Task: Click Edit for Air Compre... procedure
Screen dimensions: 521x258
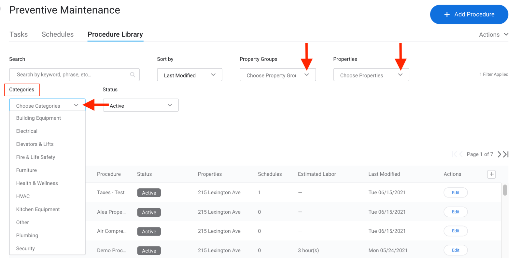Action: pyautogui.click(x=456, y=231)
